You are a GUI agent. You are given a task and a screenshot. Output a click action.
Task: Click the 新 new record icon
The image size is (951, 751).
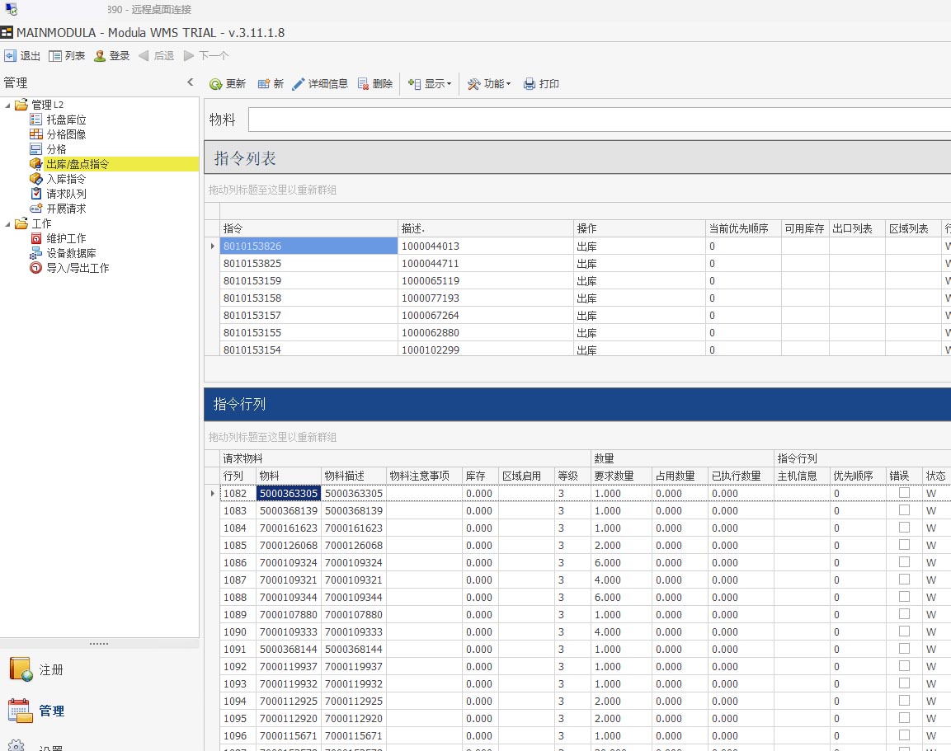264,84
